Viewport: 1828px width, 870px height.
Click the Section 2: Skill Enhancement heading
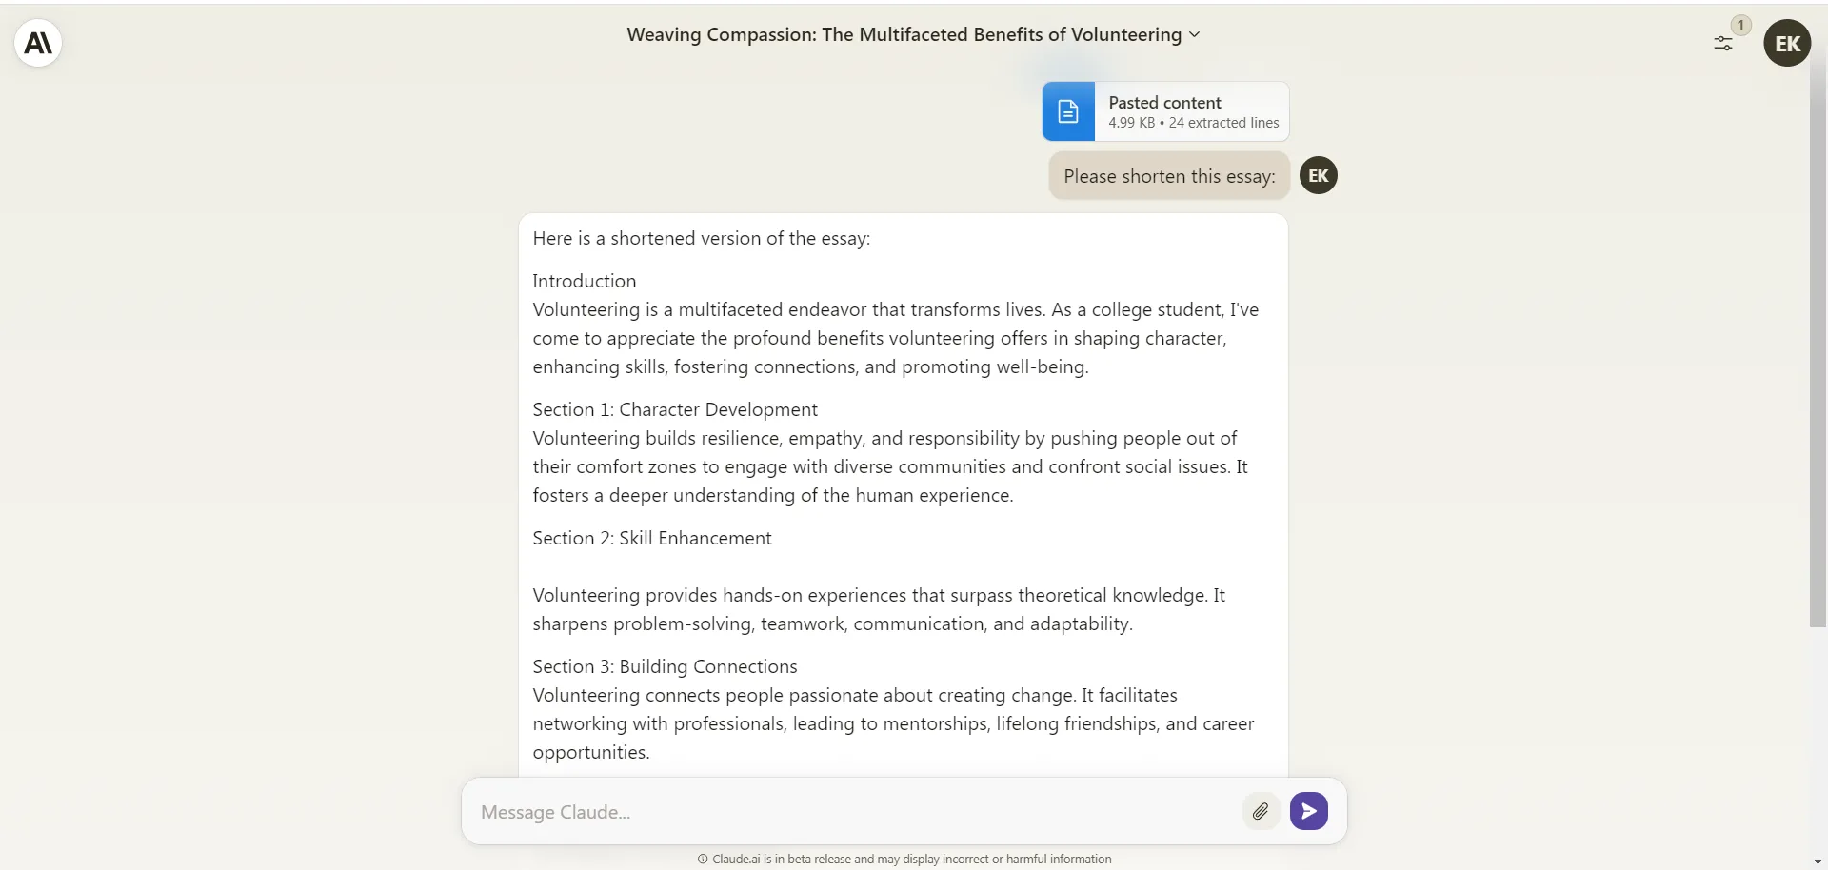point(651,538)
